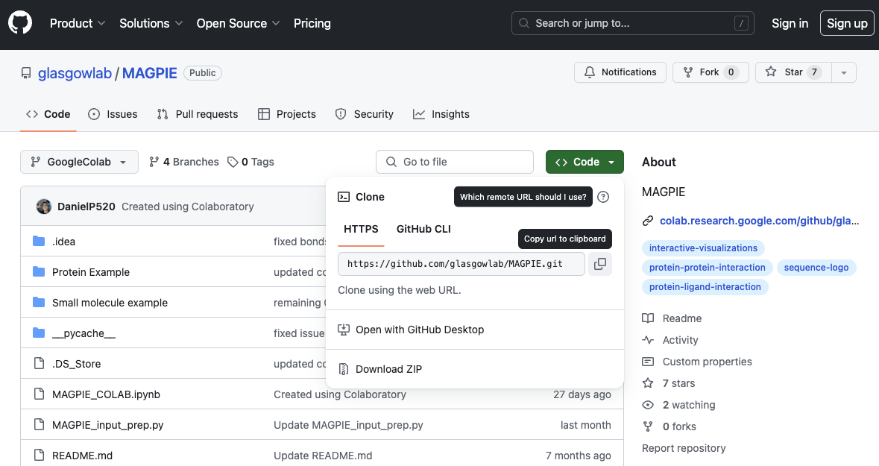This screenshot has height=466, width=879.
Task: Click the copy URL to clipboard icon
Action: click(600, 263)
